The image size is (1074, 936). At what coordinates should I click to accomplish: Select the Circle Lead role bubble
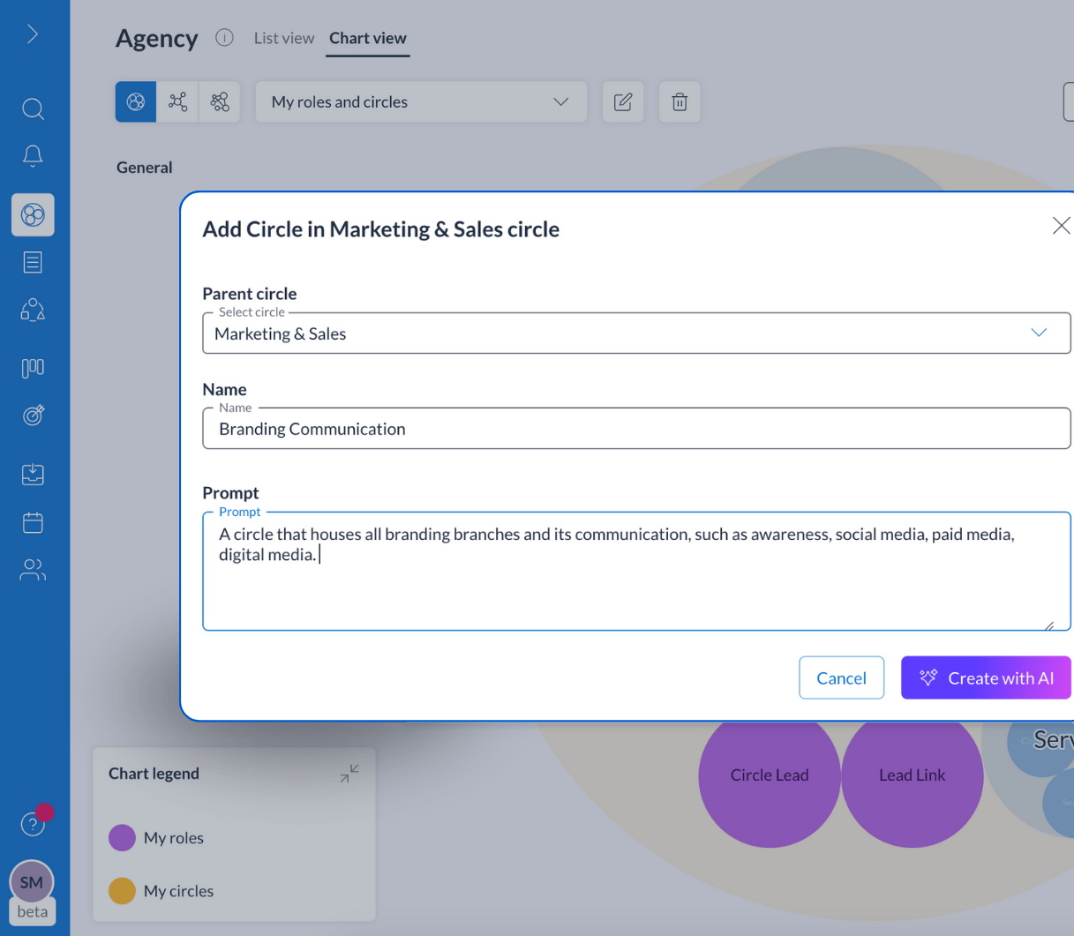pyautogui.click(x=770, y=776)
